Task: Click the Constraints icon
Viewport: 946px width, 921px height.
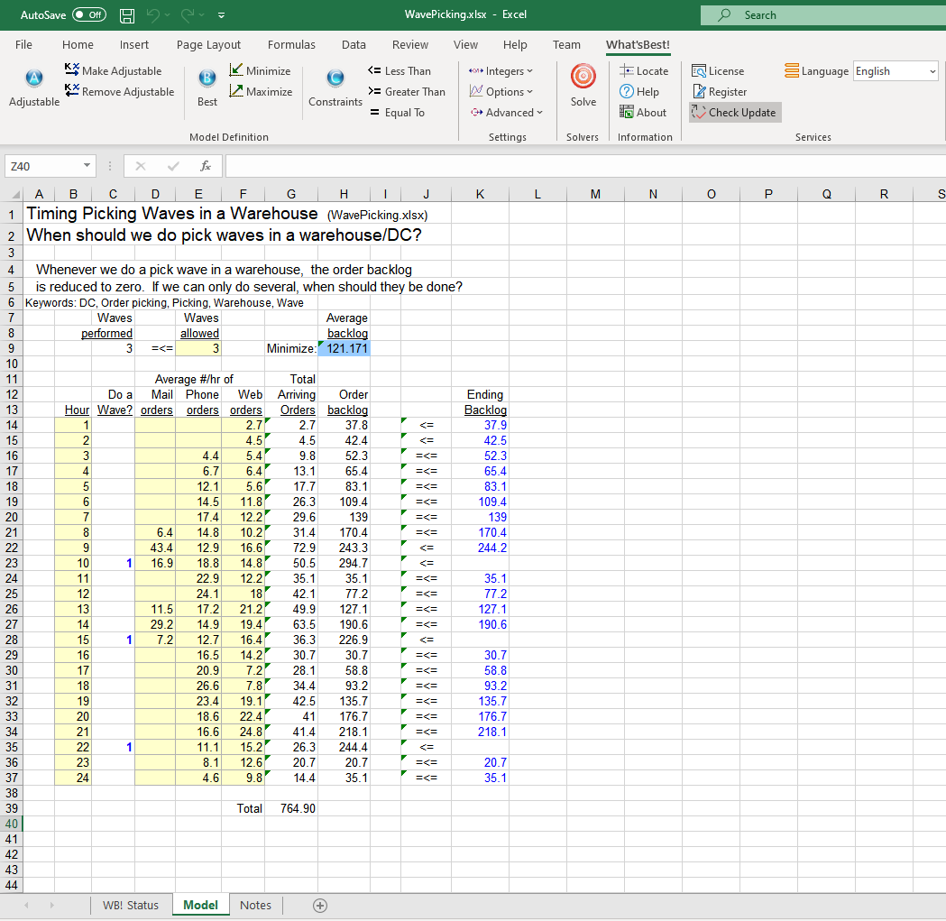Action: [x=335, y=79]
